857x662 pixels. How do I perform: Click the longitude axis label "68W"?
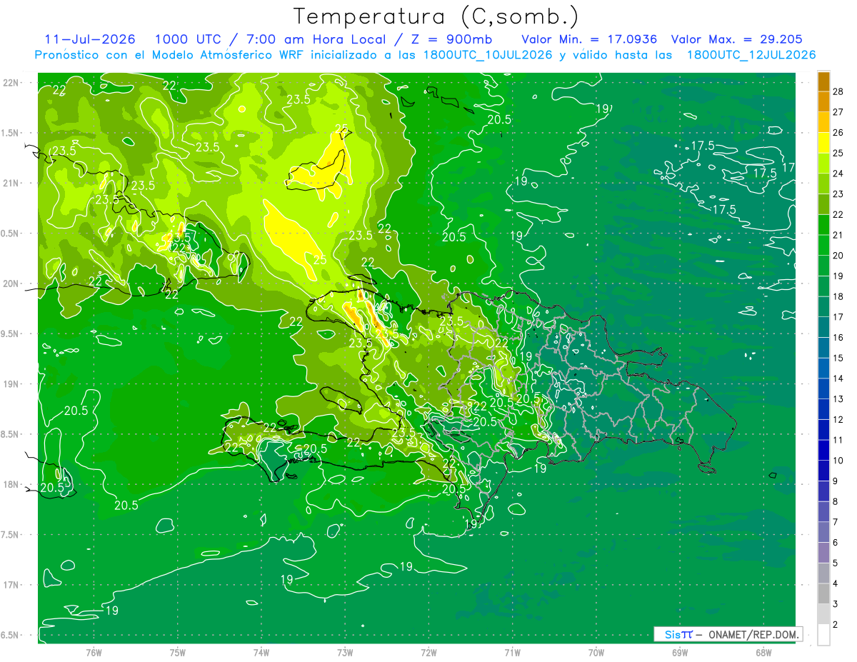click(x=763, y=653)
